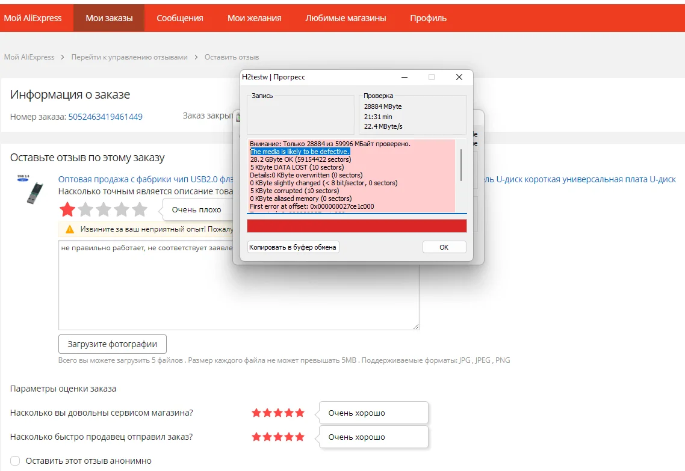Rate store service three stars
The image size is (685, 471).
click(278, 413)
